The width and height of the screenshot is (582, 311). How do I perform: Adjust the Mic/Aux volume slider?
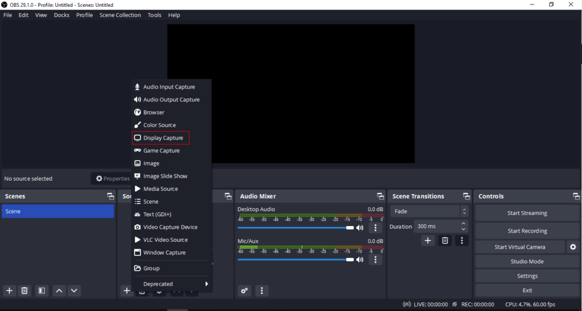pos(296,259)
